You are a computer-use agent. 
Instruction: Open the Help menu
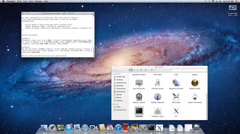46,1
